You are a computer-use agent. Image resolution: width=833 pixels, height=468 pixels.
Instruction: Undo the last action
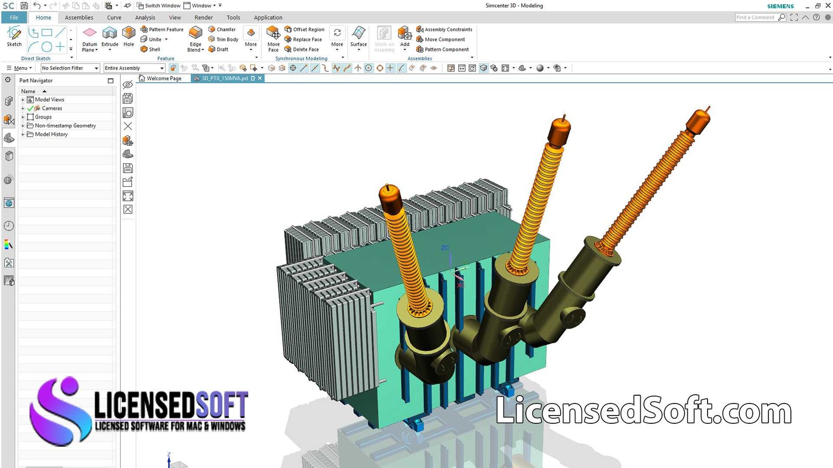pyautogui.click(x=37, y=5)
